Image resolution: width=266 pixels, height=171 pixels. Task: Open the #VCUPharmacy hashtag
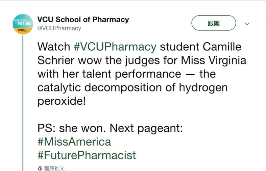point(115,47)
